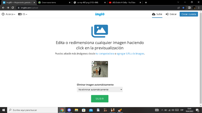
Task: Click the agregar URLs de imagen link
Action: [x=130, y=54]
